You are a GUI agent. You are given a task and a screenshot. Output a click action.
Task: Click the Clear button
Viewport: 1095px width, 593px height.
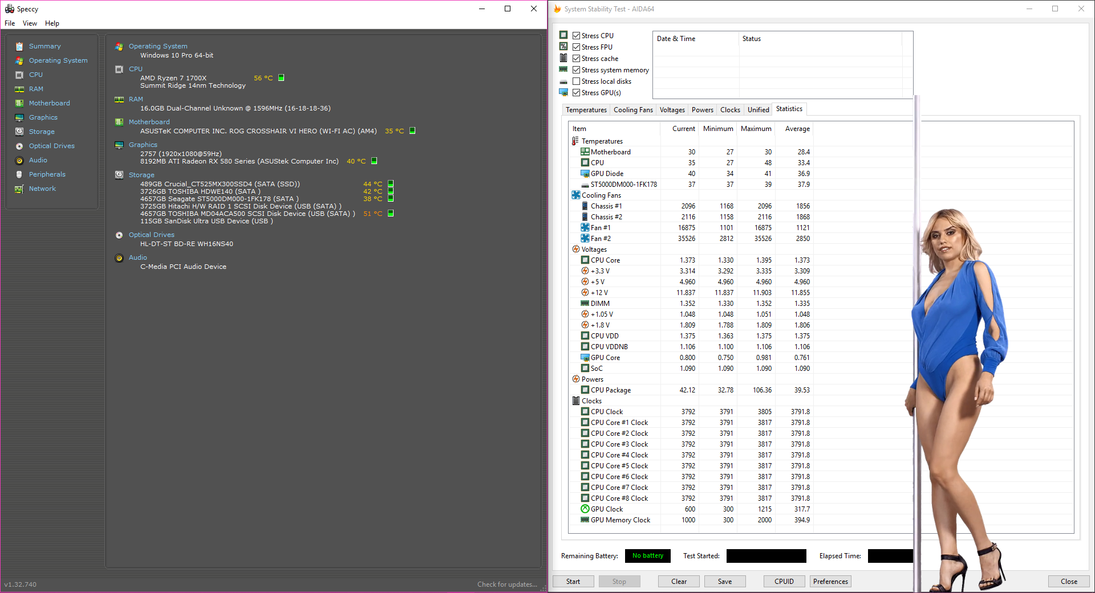[x=679, y=582]
